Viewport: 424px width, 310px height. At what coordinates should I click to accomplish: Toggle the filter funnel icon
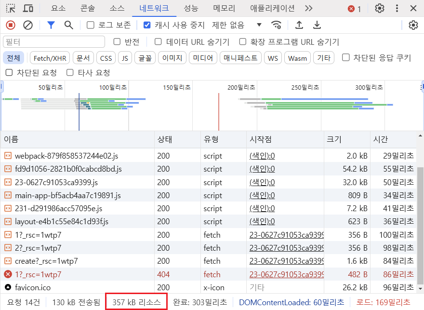click(x=51, y=25)
